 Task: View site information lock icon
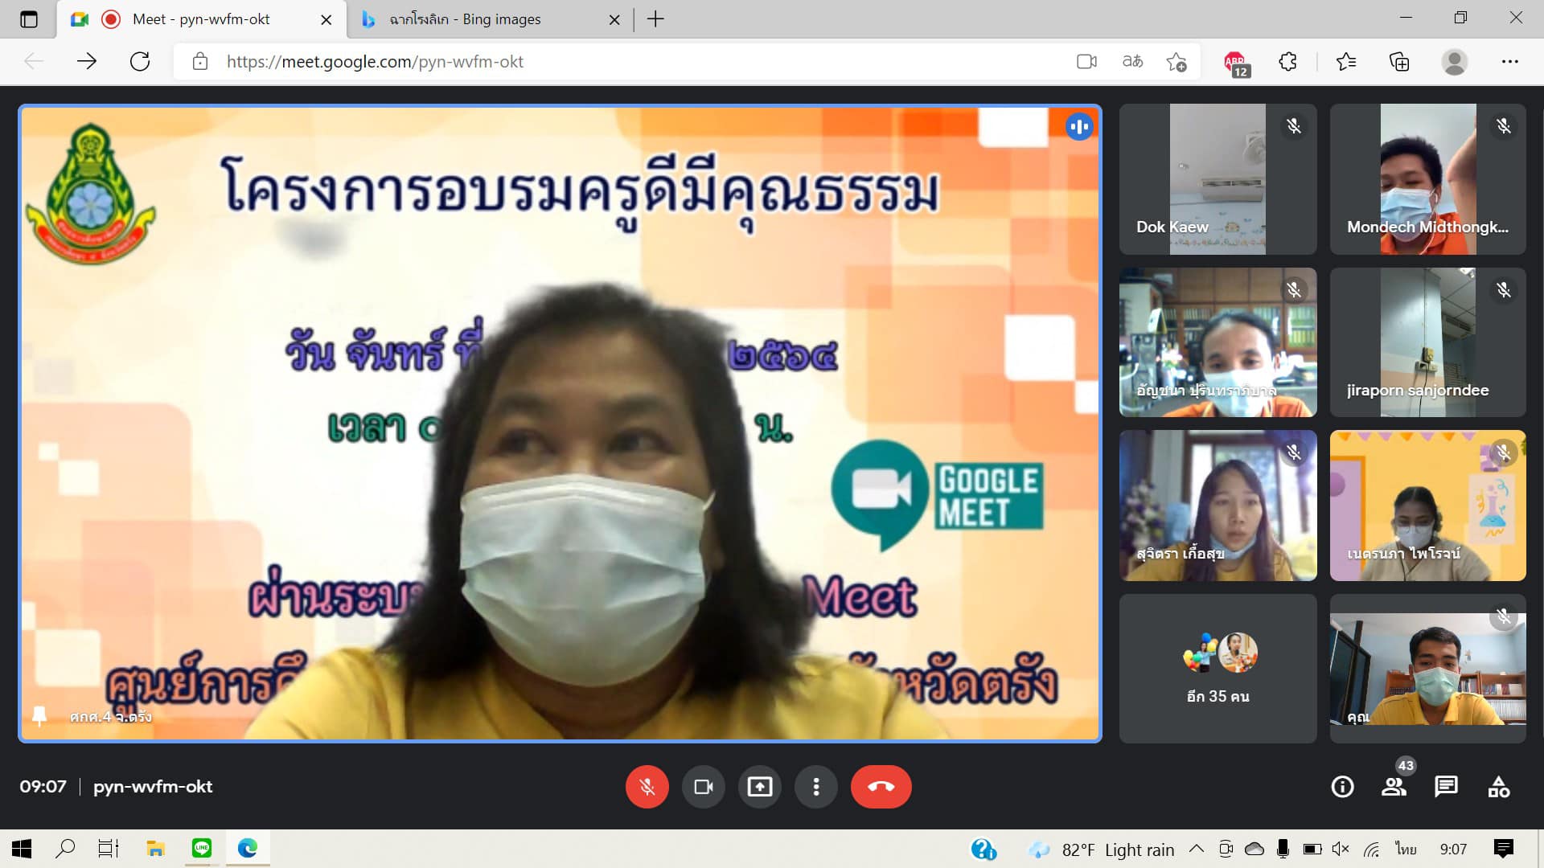[x=200, y=61]
